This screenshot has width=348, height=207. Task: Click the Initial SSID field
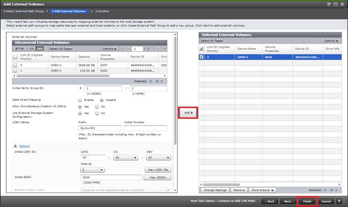[111, 177]
